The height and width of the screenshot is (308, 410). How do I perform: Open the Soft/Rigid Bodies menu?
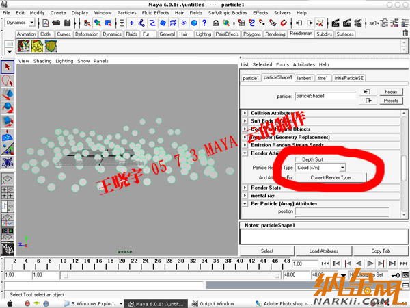pyautogui.click(x=228, y=13)
